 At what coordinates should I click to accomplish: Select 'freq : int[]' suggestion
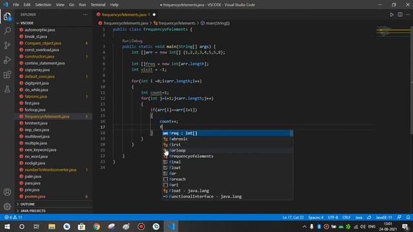coord(228,133)
